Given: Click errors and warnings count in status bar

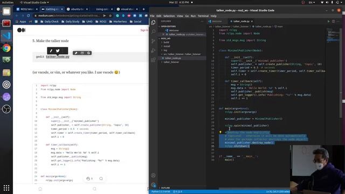Looking at the screenshot, I should pos(177,192).
